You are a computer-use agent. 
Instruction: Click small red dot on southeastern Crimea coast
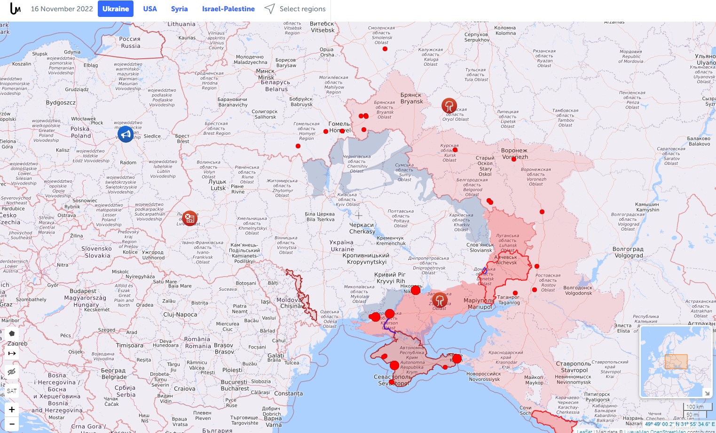[445, 367]
